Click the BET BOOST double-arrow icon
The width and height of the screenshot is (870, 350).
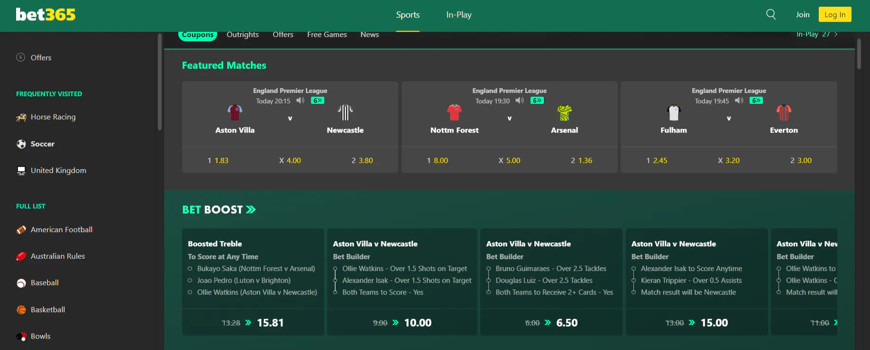[251, 209]
